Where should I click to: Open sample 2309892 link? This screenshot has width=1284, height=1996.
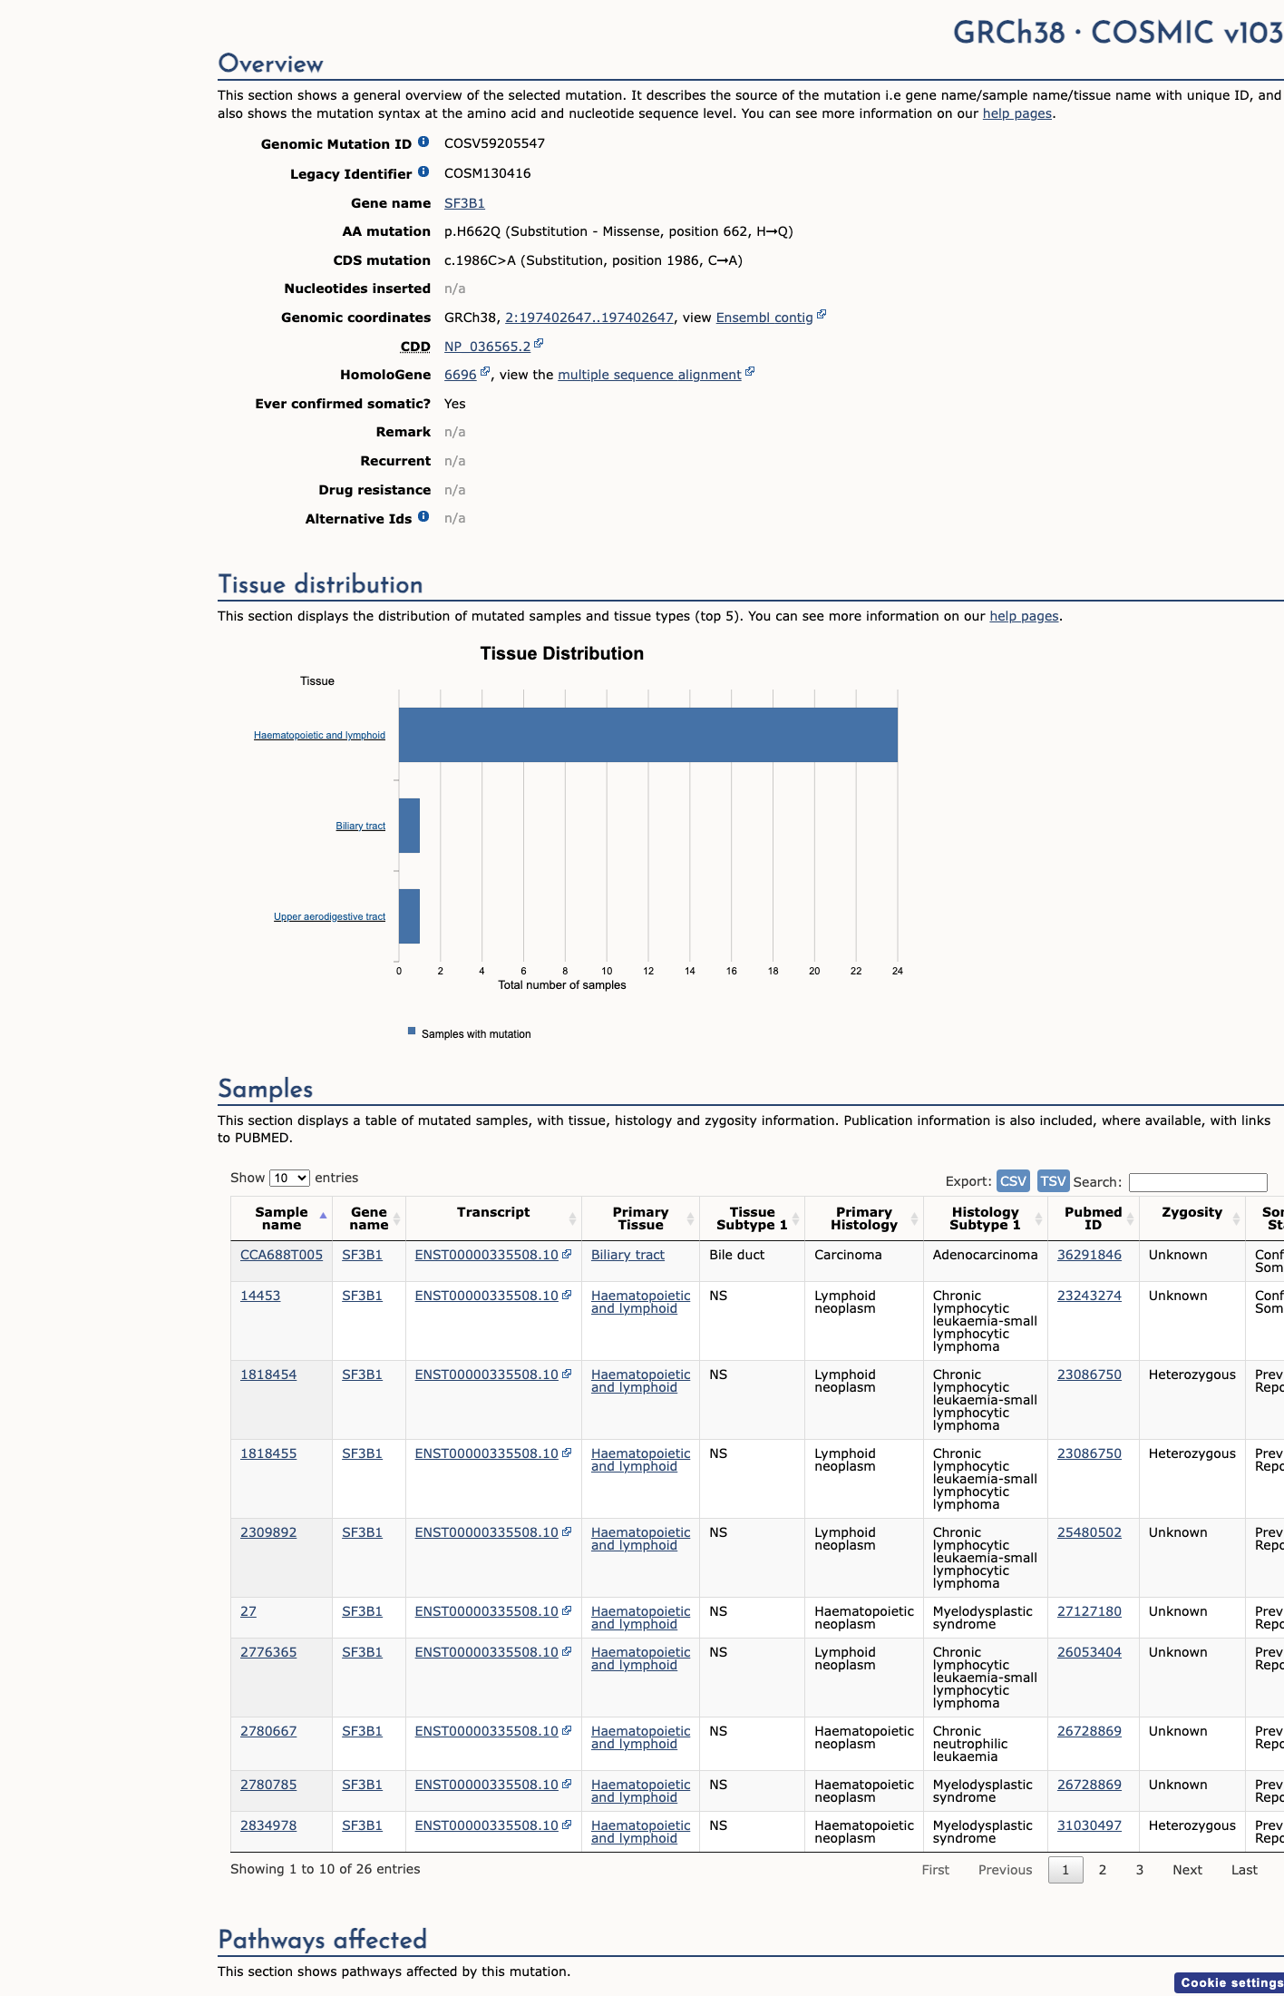268,1532
